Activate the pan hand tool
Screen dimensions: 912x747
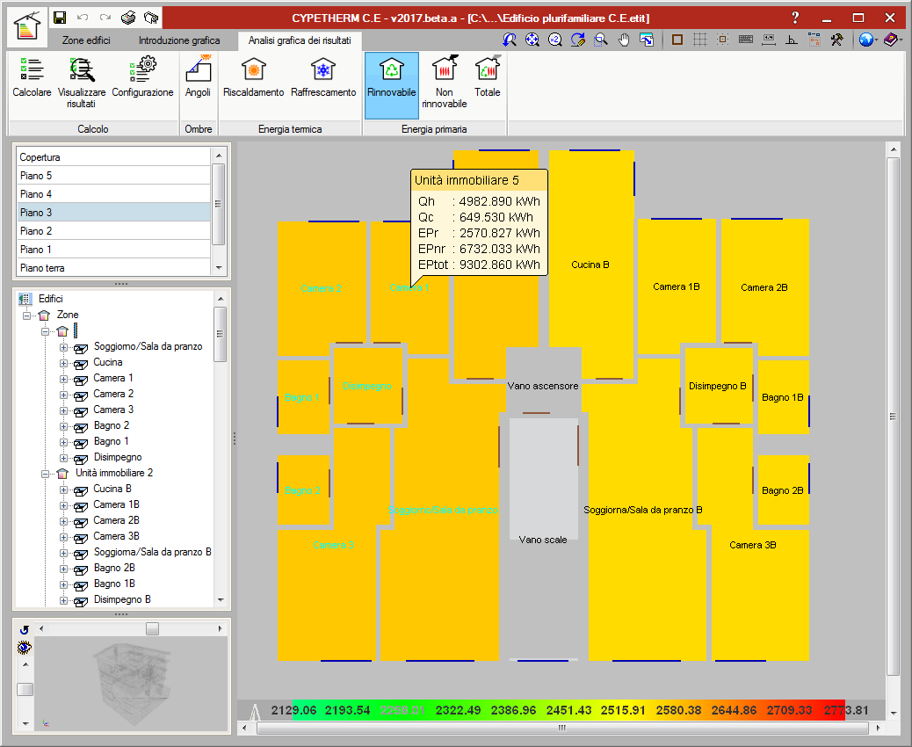624,40
